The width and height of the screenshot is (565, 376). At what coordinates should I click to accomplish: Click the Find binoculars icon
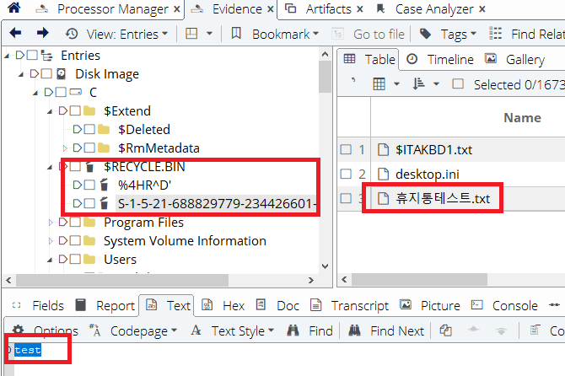(x=294, y=331)
